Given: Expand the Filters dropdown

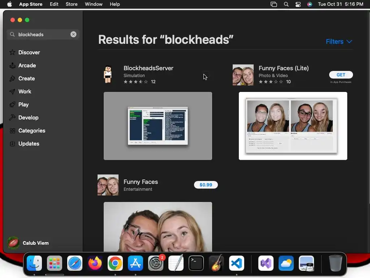Looking at the screenshot, I should tap(339, 42).
